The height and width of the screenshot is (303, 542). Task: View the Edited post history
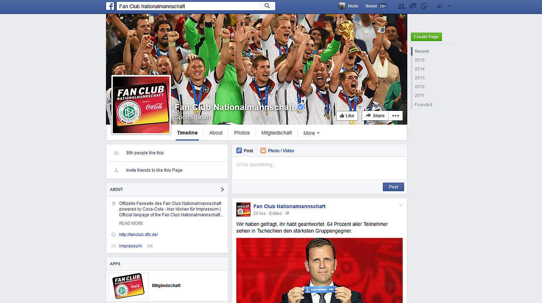point(275,213)
